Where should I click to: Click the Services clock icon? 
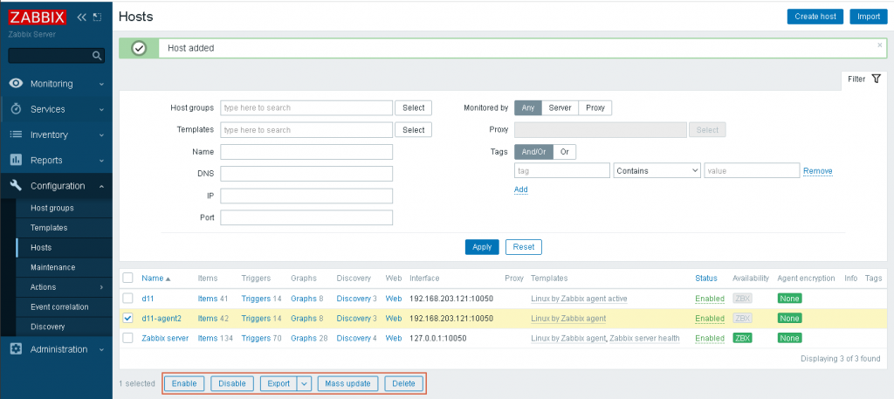tap(16, 109)
